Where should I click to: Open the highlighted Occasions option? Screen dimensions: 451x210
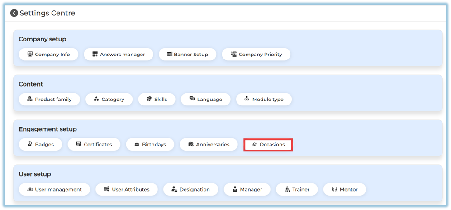(268, 145)
